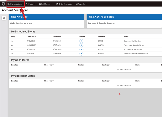Sort My Backorder Stores by Close Date

click(x=49, y=81)
